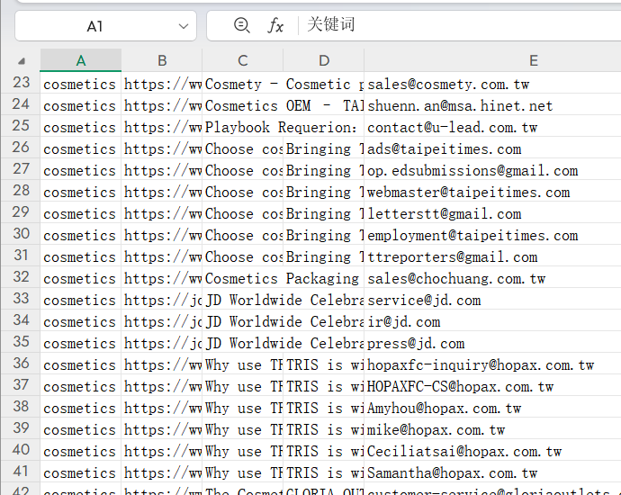Select row 24 header

tap(21, 104)
